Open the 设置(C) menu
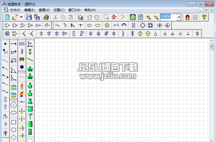 click(x=59, y=10)
